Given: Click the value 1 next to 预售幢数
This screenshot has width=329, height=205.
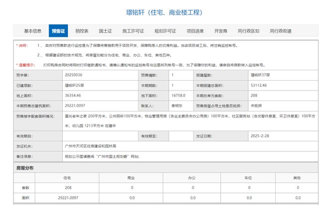Looking at the screenshot, I should pyautogui.click(x=172, y=75).
